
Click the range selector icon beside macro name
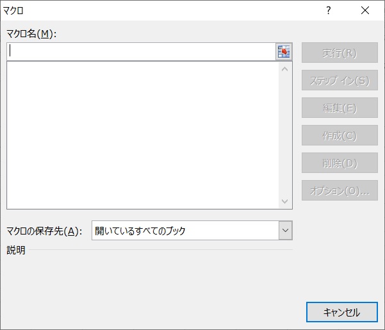click(x=284, y=52)
